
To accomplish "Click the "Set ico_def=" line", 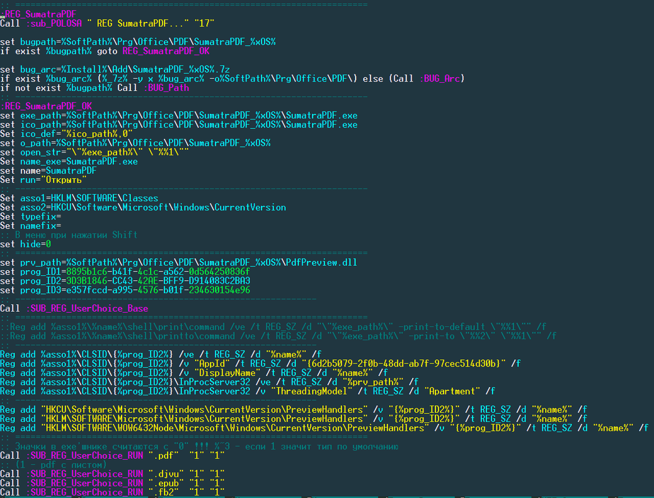I will 66,133.
